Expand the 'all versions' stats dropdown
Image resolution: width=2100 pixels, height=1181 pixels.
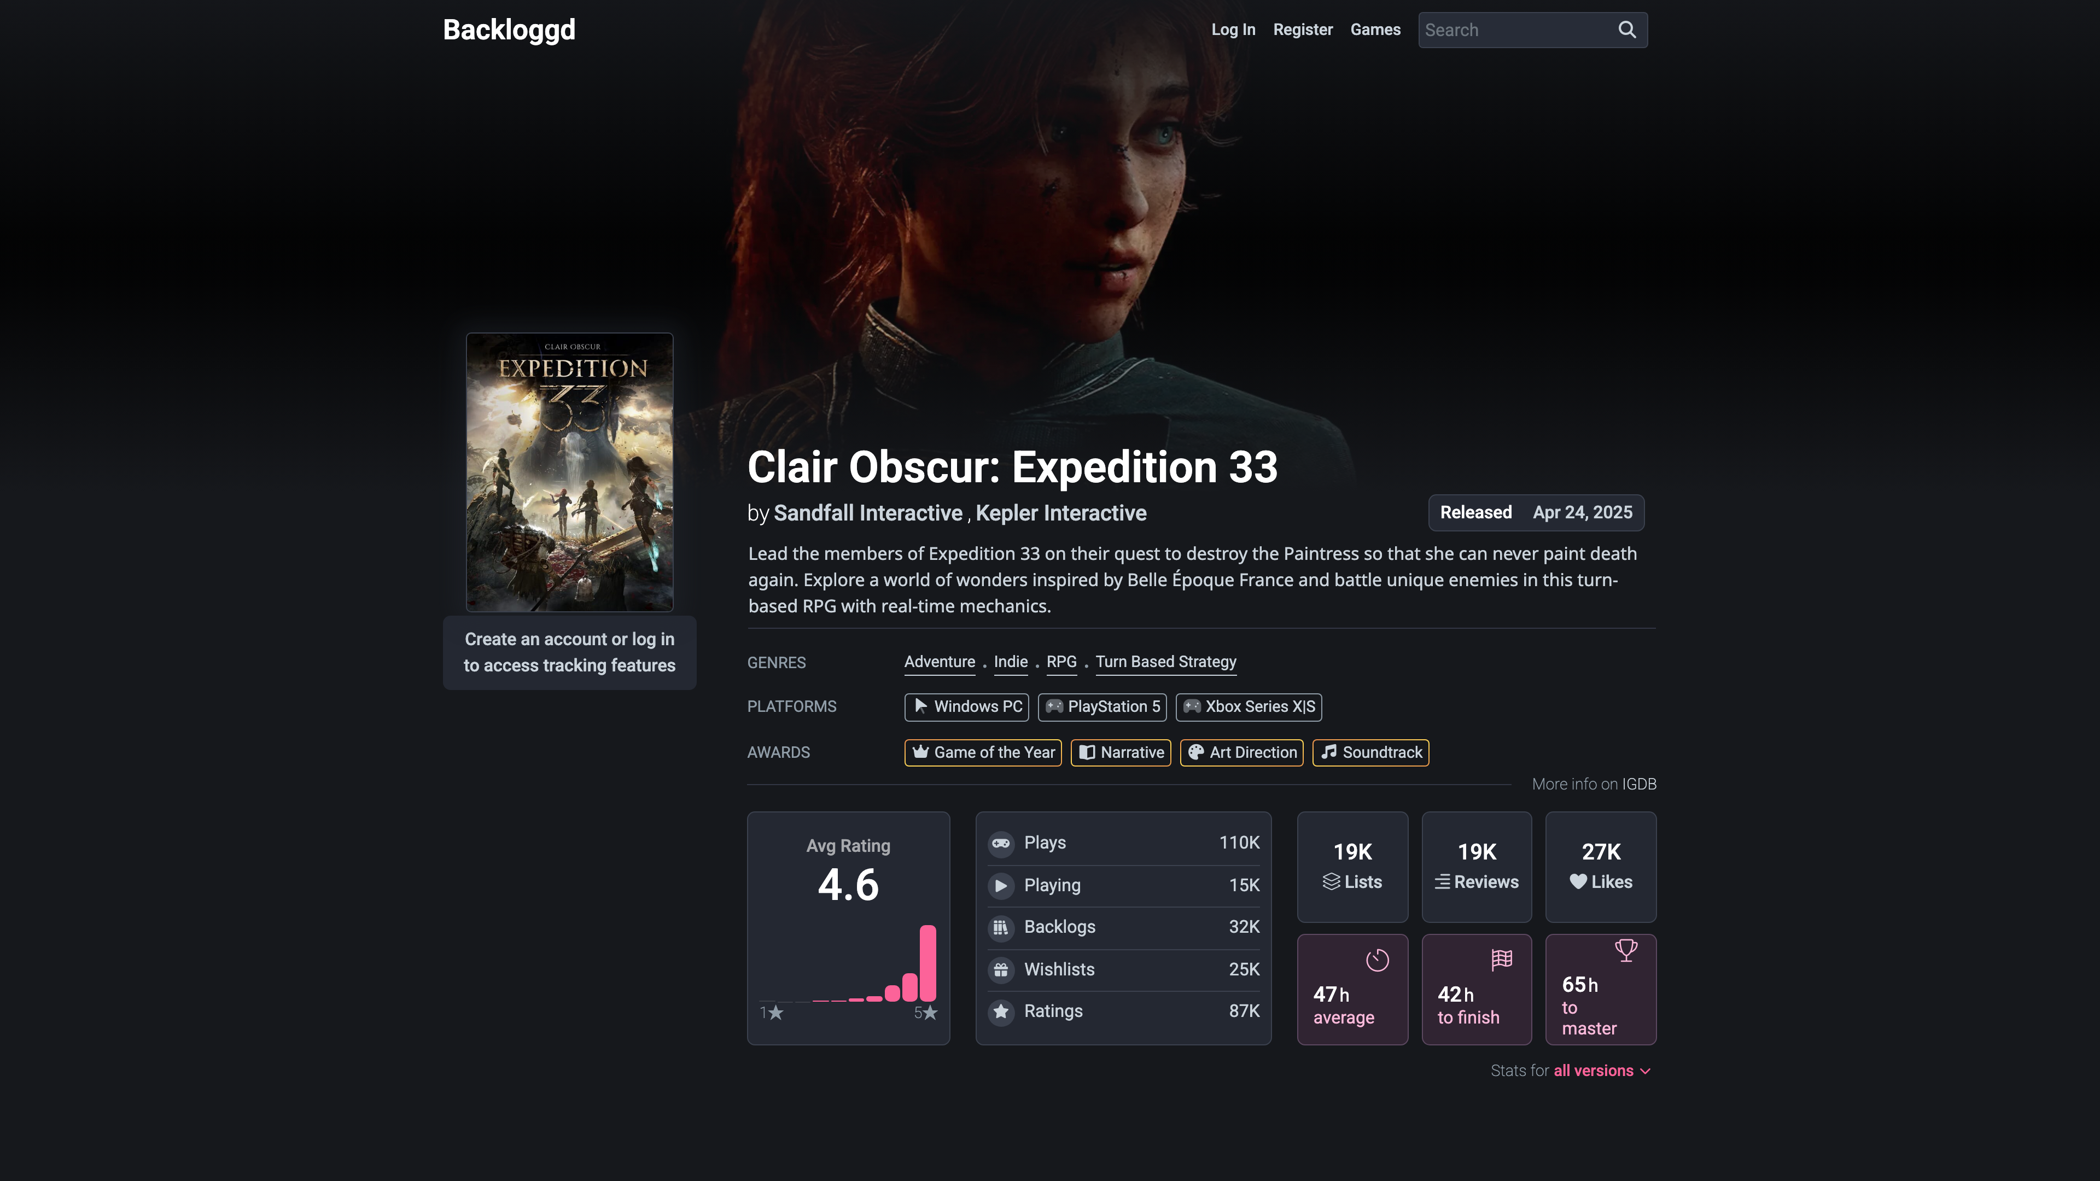coord(1602,1071)
